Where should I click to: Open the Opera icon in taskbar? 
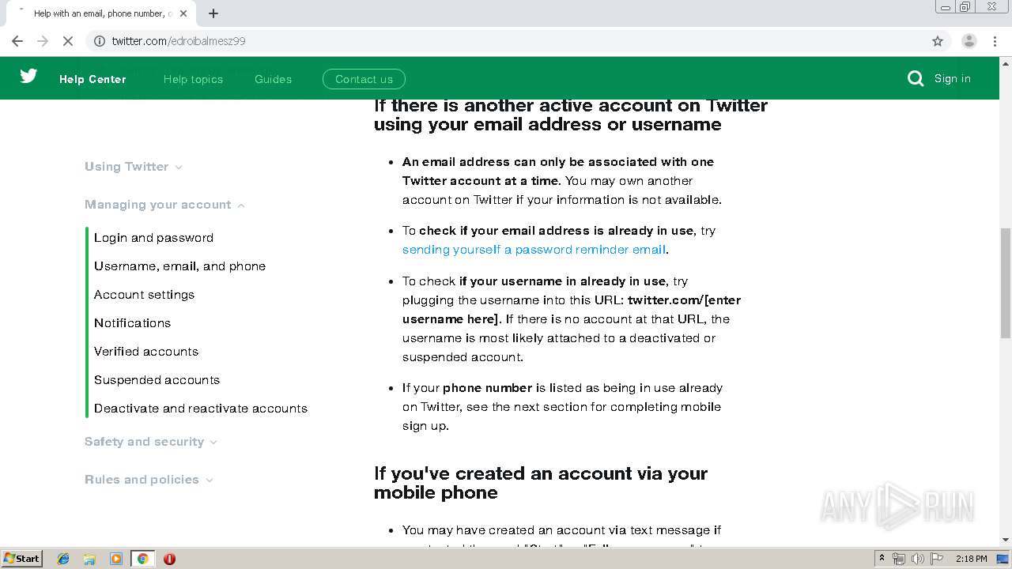pyautogui.click(x=169, y=559)
